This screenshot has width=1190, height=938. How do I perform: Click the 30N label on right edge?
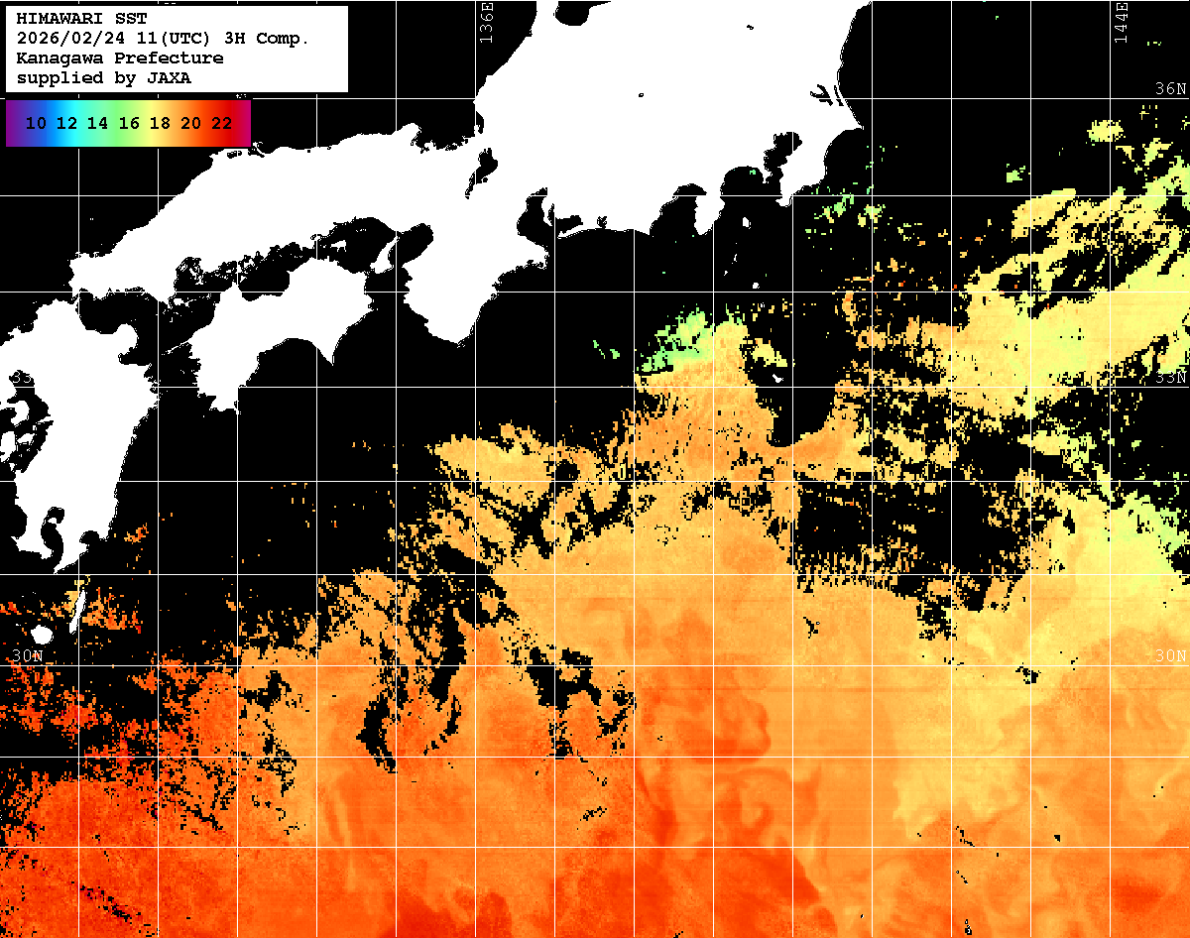pyautogui.click(x=1170, y=656)
